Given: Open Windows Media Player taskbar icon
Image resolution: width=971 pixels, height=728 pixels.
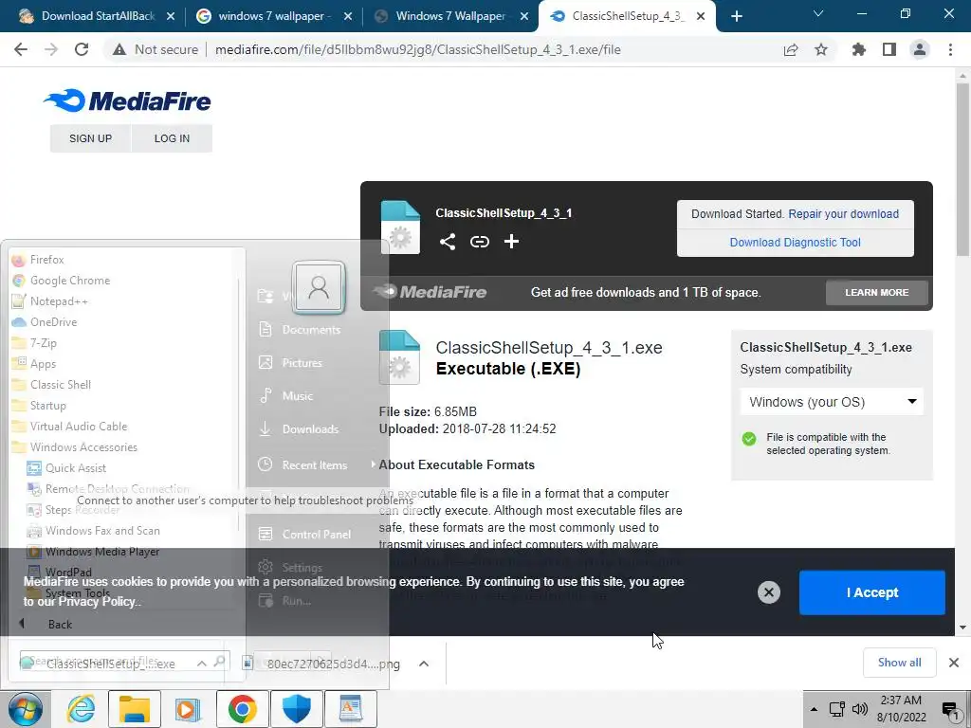Looking at the screenshot, I should [x=189, y=709].
